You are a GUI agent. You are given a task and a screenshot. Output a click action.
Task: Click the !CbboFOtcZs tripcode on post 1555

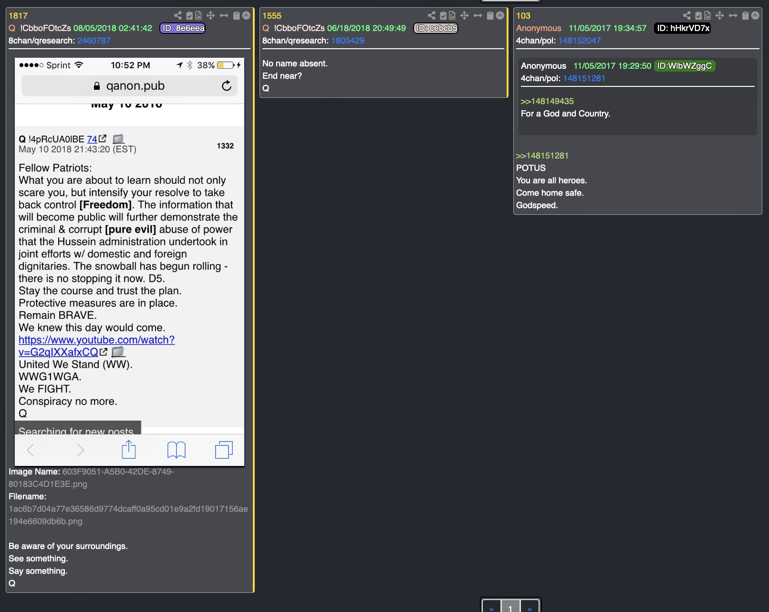click(299, 28)
